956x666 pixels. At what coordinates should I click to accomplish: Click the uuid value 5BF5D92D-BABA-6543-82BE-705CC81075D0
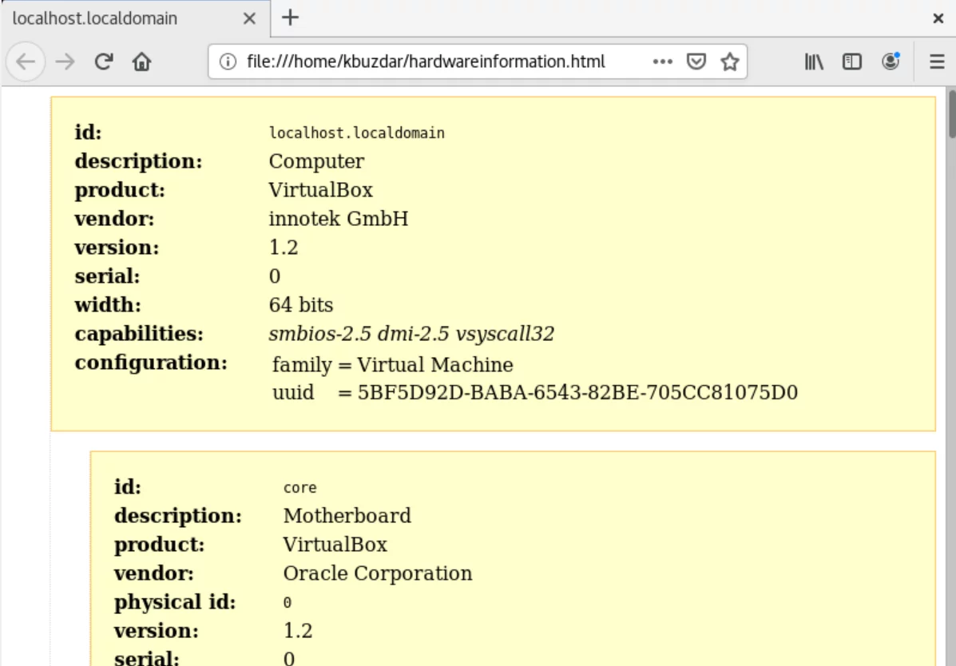(x=577, y=392)
